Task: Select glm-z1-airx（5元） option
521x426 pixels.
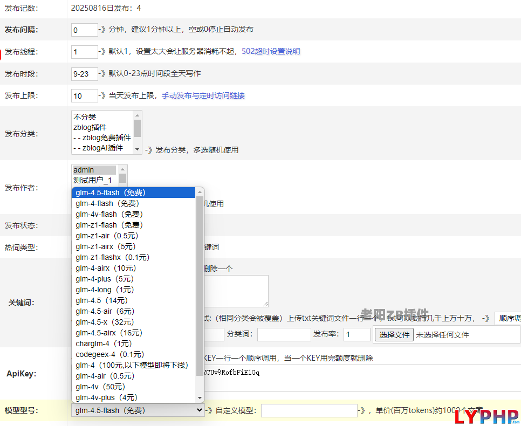Action: click(x=133, y=246)
